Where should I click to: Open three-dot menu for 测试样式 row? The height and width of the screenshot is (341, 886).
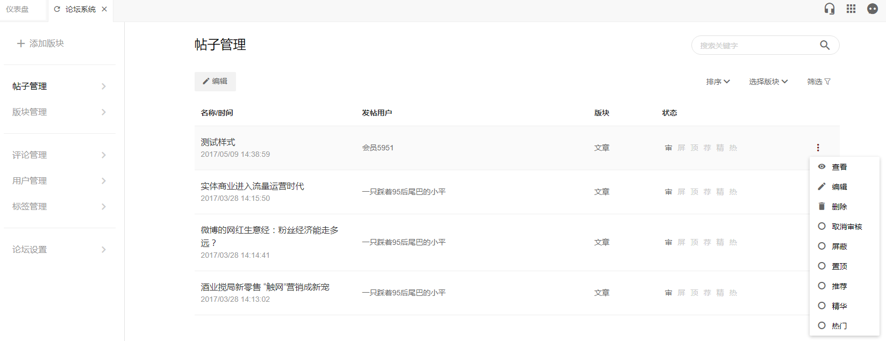pos(818,148)
